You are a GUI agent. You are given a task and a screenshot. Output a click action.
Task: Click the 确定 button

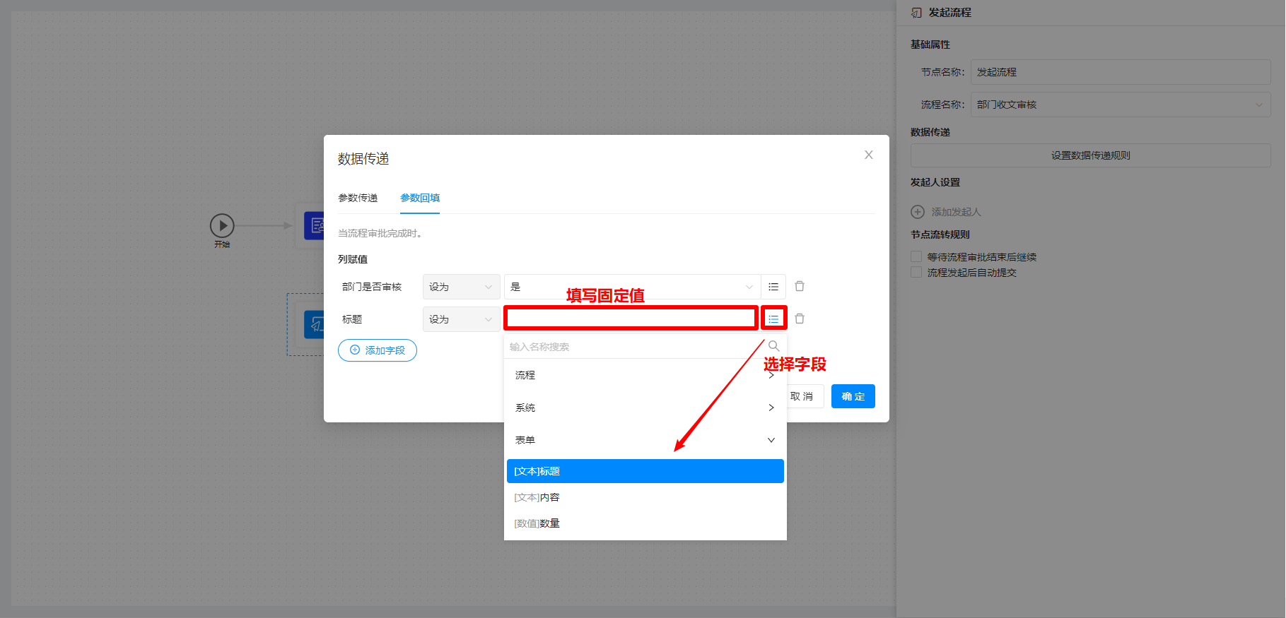click(x=853, y=396)
